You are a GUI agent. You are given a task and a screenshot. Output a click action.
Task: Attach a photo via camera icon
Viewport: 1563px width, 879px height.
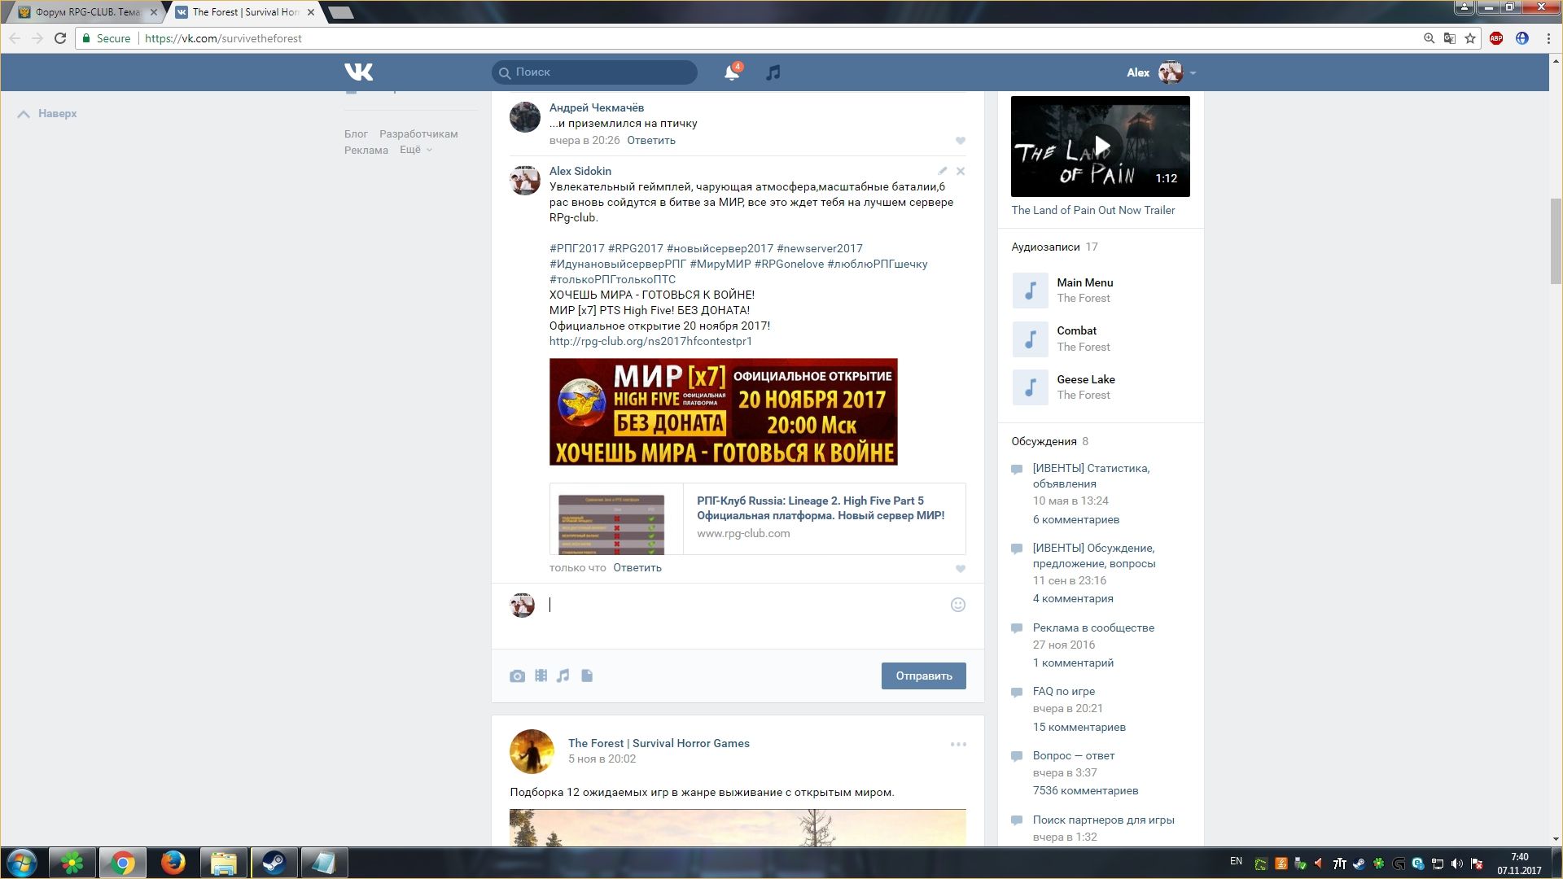(x=517, y=676)
